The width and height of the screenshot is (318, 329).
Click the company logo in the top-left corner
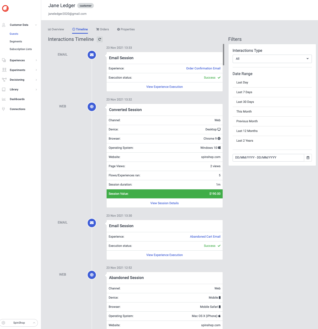tap(5, 8)
